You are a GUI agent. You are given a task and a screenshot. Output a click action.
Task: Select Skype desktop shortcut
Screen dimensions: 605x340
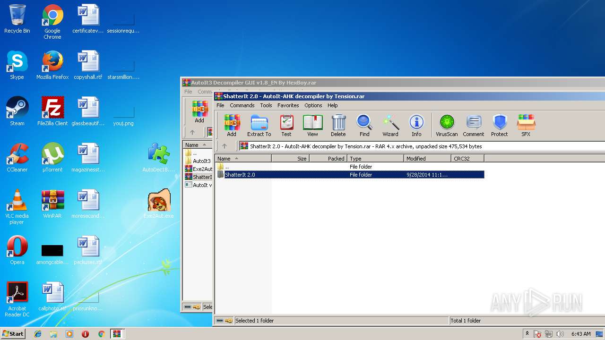coord(17,66)
